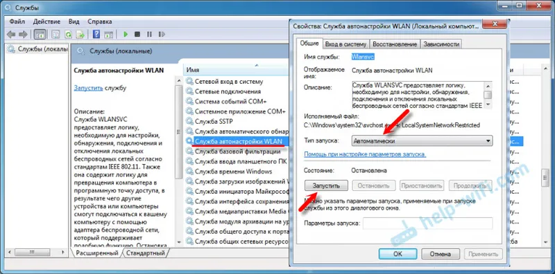The image size is (555, 274).
Task: Toggle the show/hide console tree toolbar icon
Action: pyautogui.click(x=40, y=35)
